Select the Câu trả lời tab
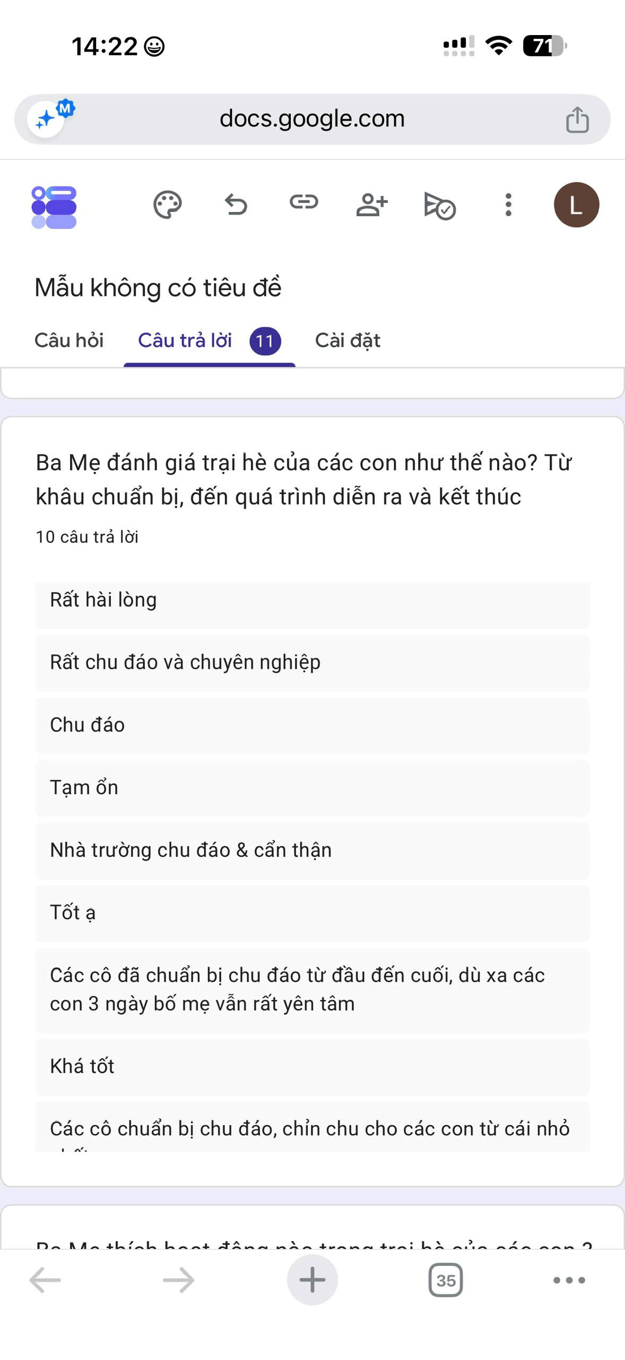 210,341
